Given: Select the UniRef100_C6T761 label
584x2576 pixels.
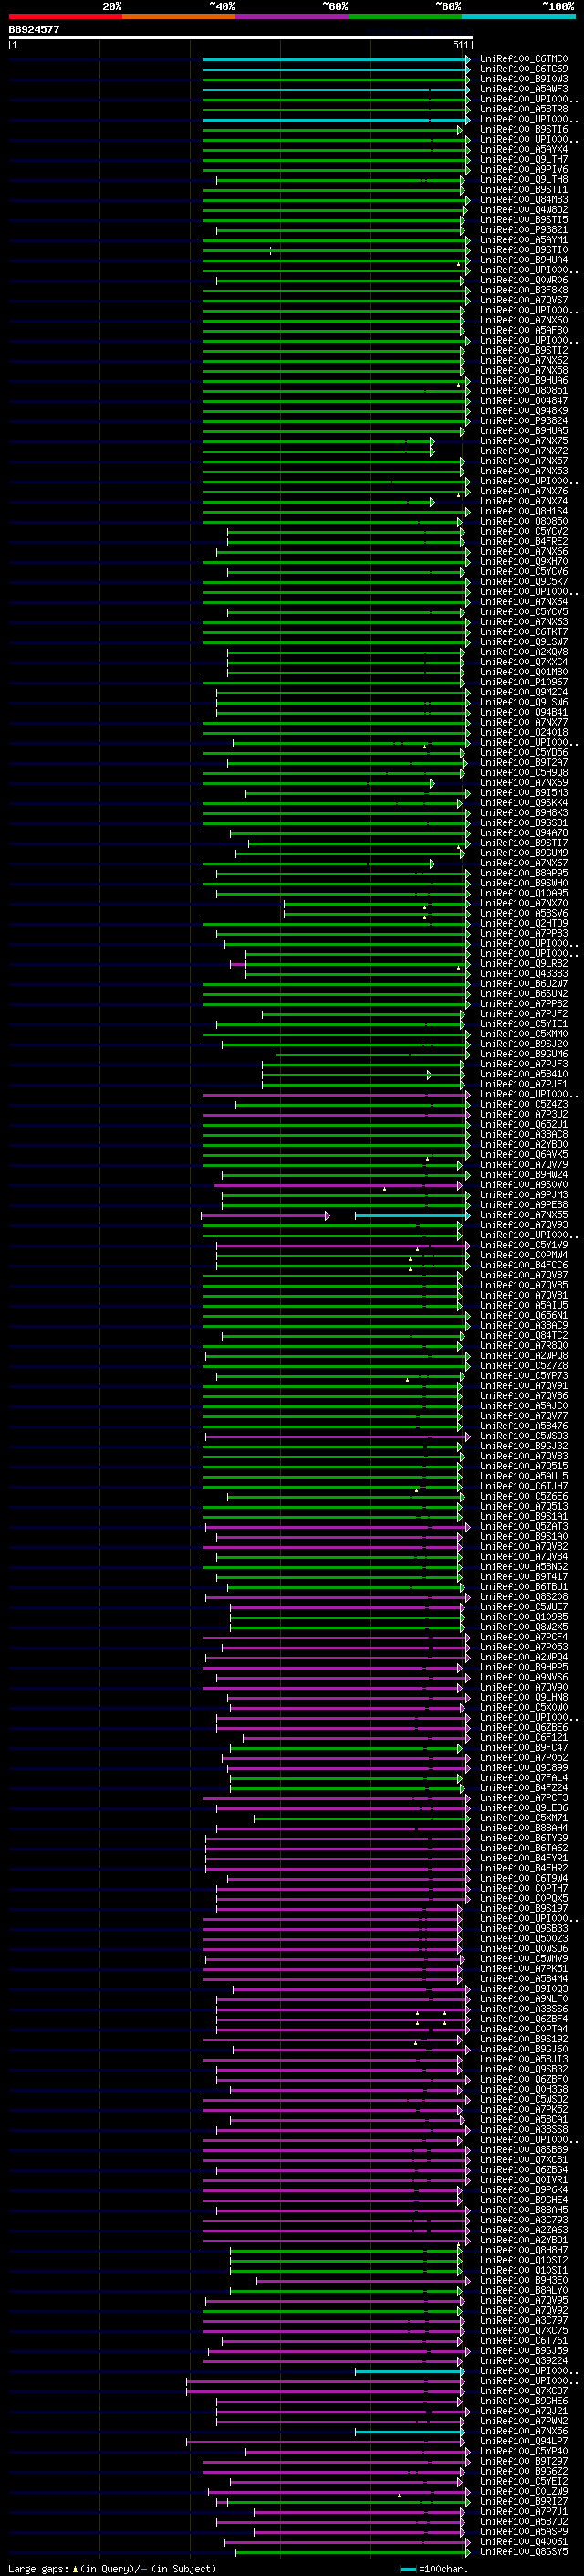Looking at the screenshot, I should pos(523,2340).
